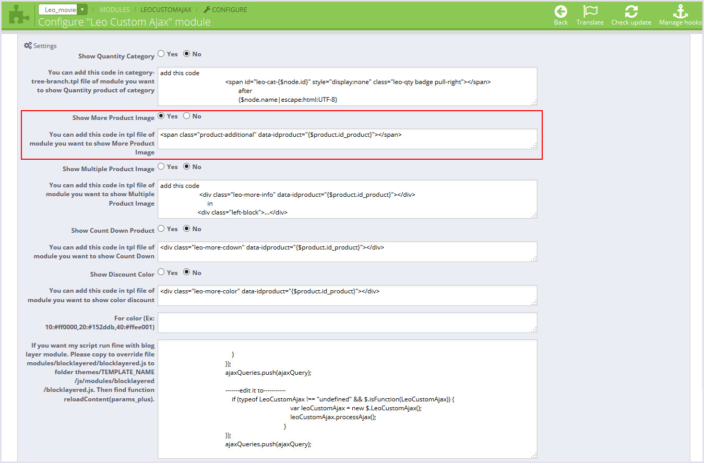Click the blocklayered script textarea
This screenshot has height=463, width=704.
(347, 399)
